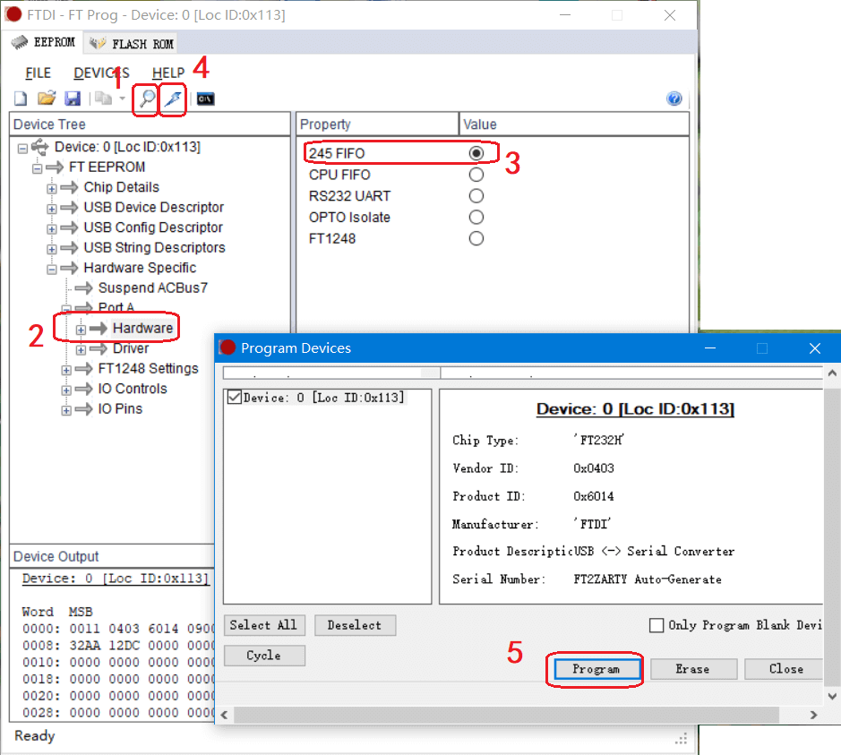Expand the IO Pins node
841x755 pixels.
[66, 411]
